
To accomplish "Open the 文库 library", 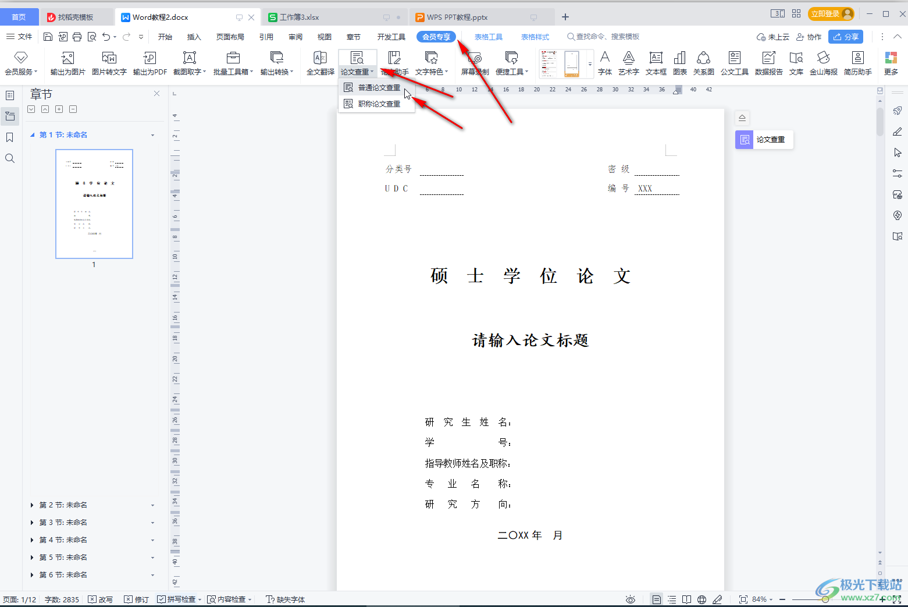I will click(796, 63).
